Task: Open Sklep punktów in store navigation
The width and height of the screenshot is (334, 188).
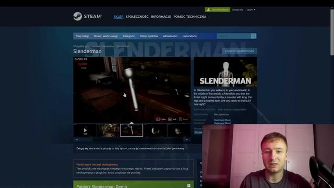Action: (149, 36)
